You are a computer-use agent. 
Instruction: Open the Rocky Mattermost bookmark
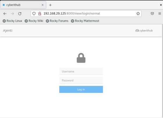[85, 21]
